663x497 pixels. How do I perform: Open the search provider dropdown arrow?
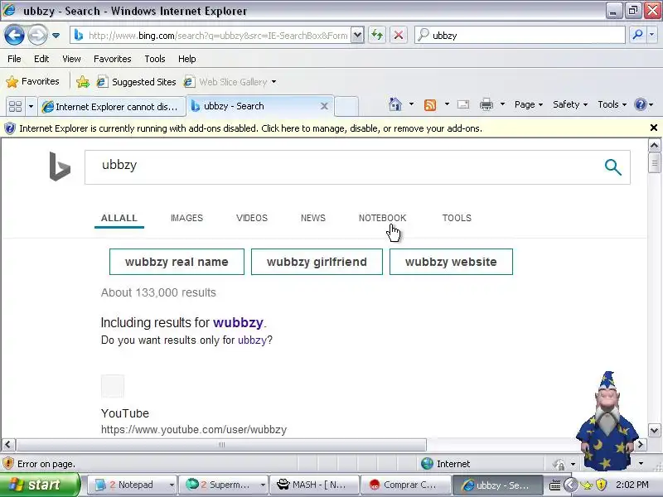point(651,35)
